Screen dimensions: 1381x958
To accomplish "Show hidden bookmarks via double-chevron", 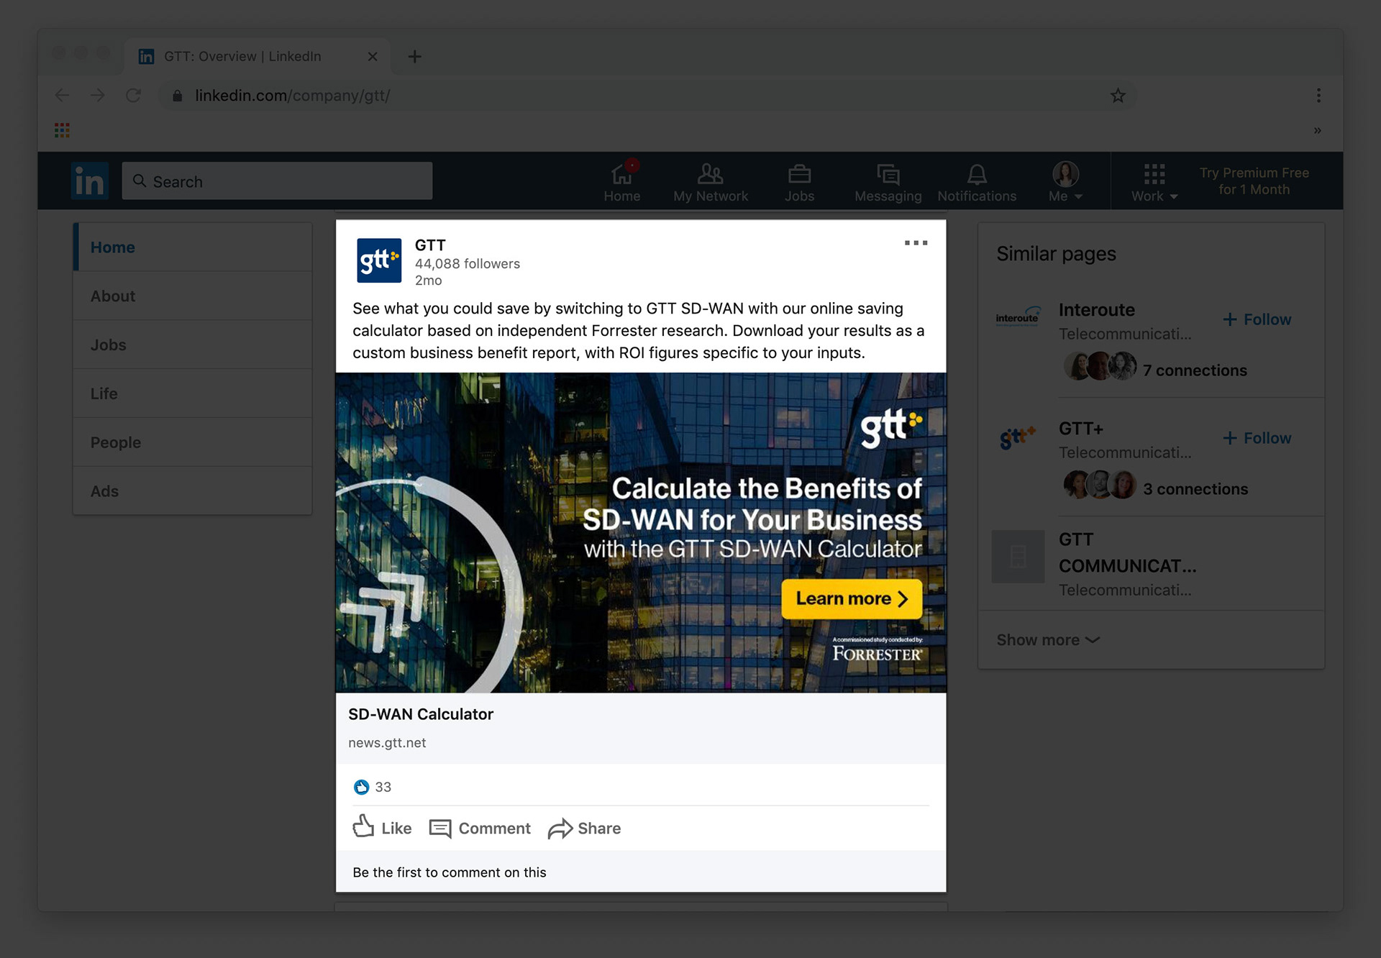I will pos(1318,130).
